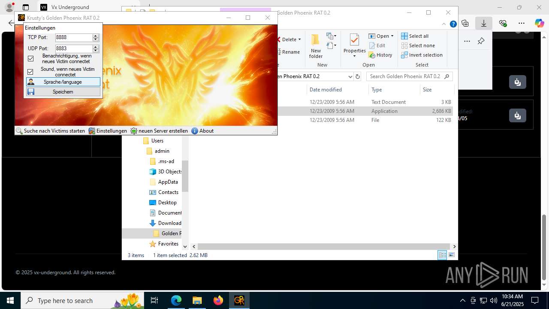Sort by Type column header
The image size is (549, 309).
[x=394, y=90]
